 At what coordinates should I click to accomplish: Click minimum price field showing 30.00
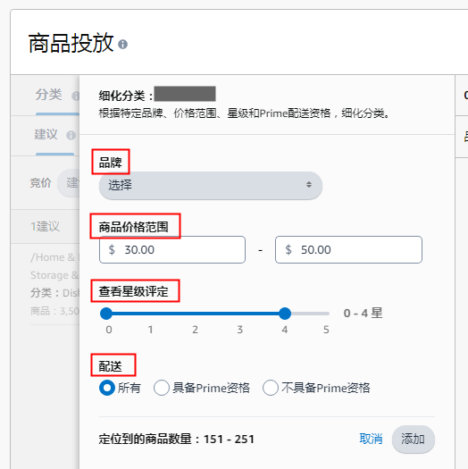[172, 250]
